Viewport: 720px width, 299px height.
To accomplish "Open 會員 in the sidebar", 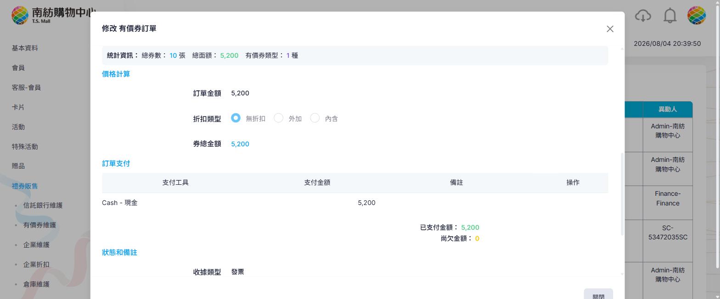I will click(x=18, y=68).
